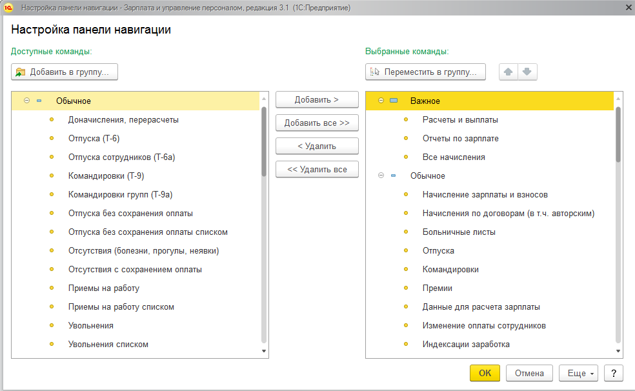Click the cursor icon on Переместить в группу
This screenshot has height=391, width=635.
click(375, 72)
